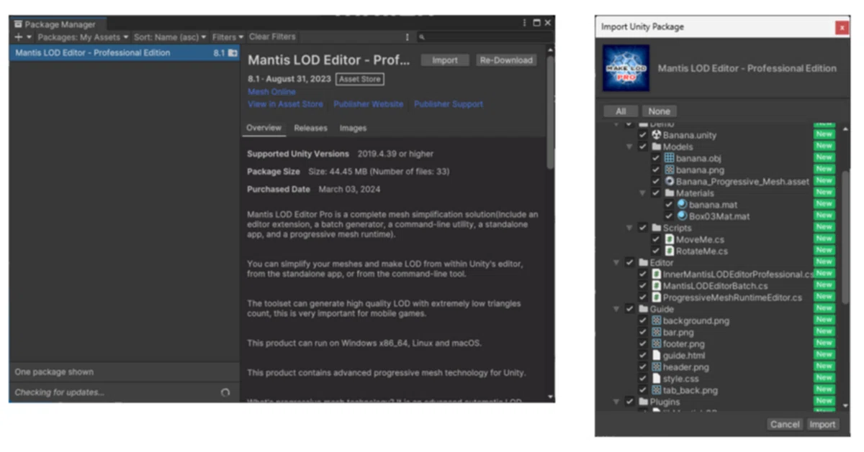Click the MoveMe.cs script icon

coord(669,239)
